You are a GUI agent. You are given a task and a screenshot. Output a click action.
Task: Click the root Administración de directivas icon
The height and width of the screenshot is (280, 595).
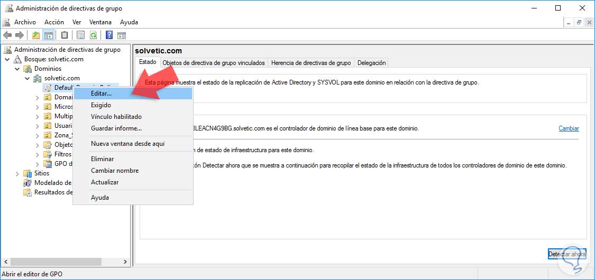[8, 50]
